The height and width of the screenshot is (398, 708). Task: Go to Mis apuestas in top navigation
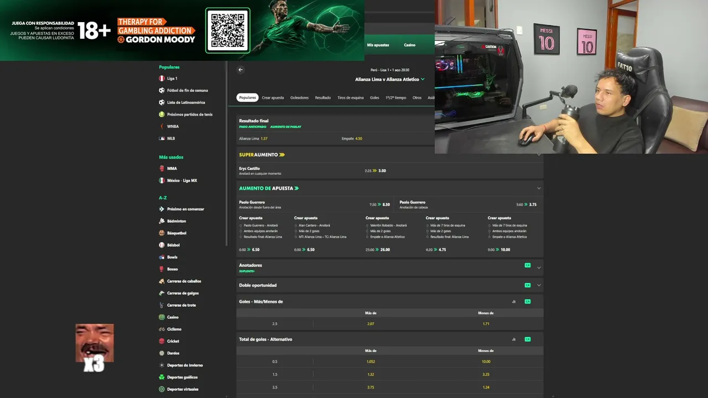tap(378, 45)
